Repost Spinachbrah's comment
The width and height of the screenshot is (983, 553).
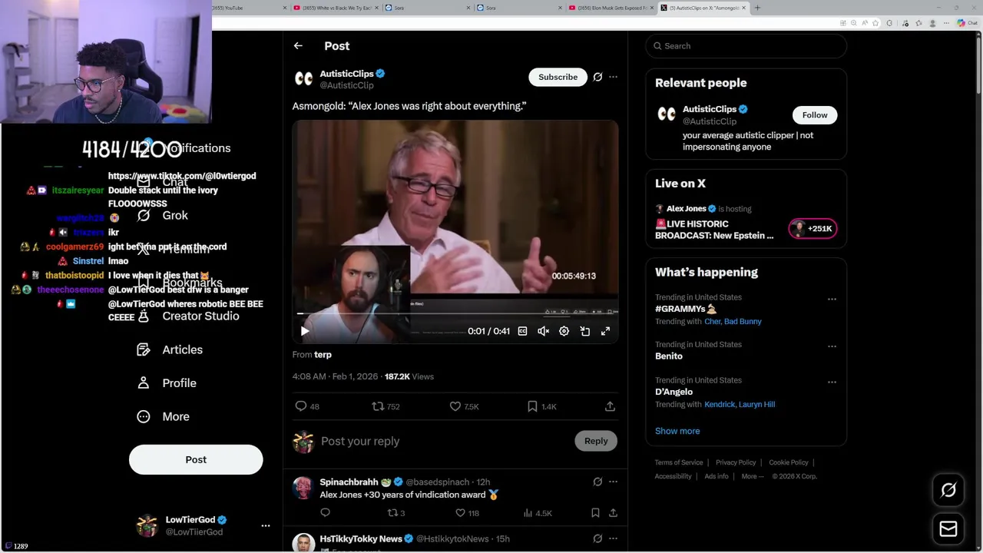pos(396,512)
